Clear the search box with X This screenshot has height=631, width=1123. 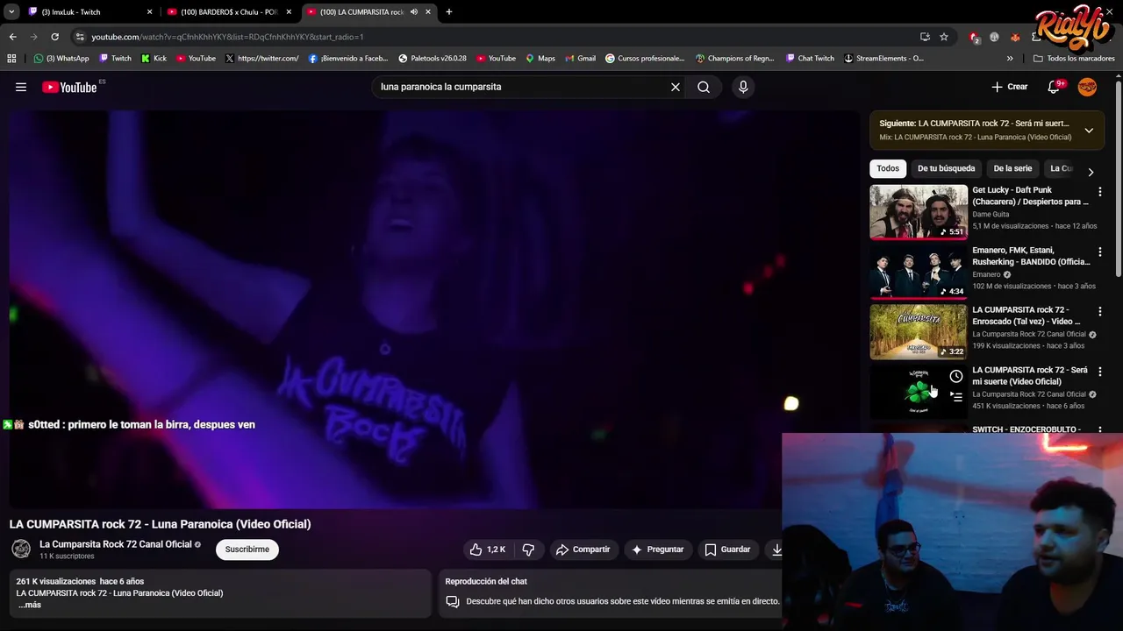coord(676,87)
